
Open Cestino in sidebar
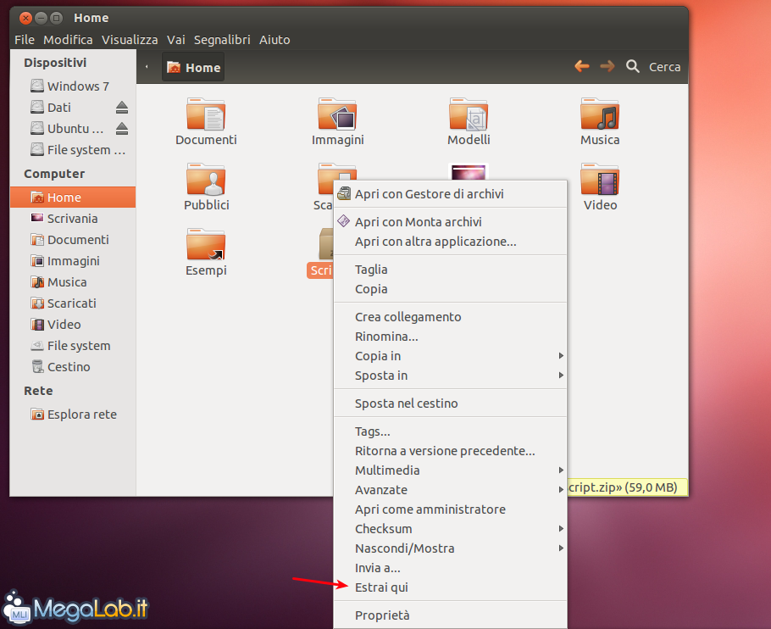(x=73, y=367)
